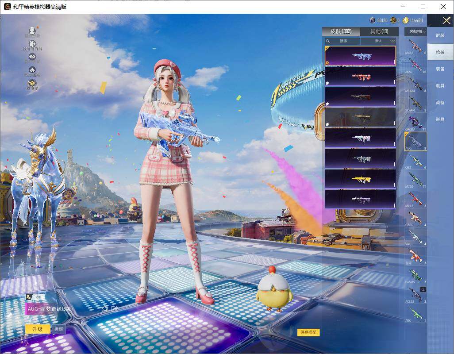This screenshot has height=354, width=454.
Task: Click the 保存搭配 save outfit button
Action: 308,332
